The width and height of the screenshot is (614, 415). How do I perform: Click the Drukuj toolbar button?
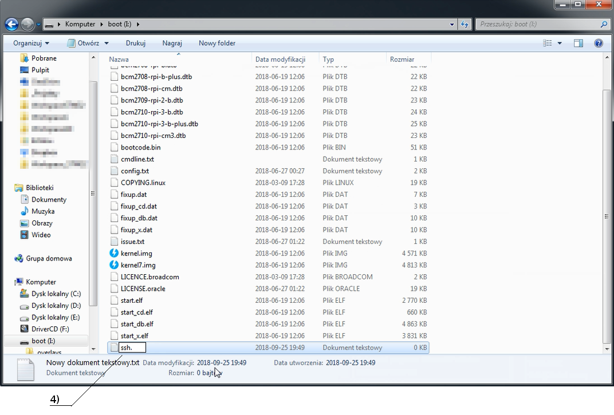coord(136,43)
